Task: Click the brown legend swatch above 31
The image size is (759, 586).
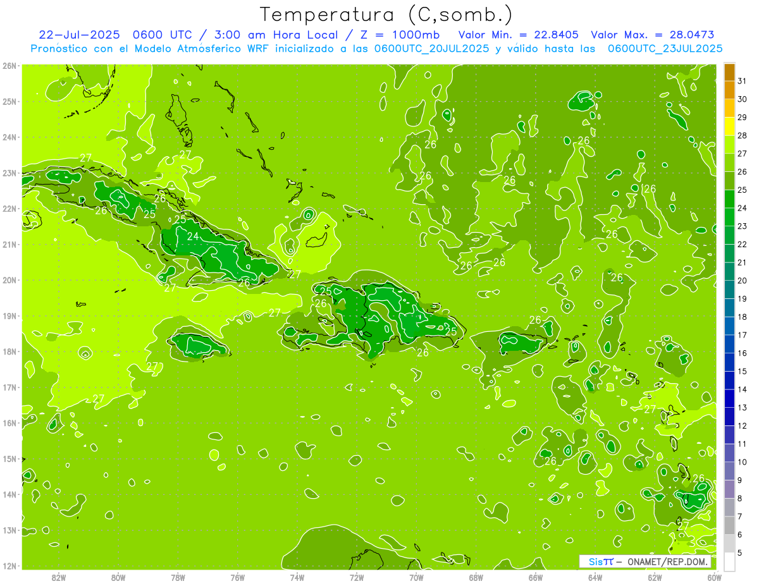Action: 729,72
